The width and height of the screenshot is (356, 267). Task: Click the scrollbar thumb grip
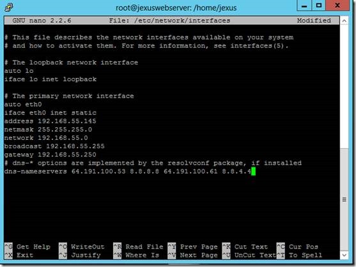coord(344,200)
